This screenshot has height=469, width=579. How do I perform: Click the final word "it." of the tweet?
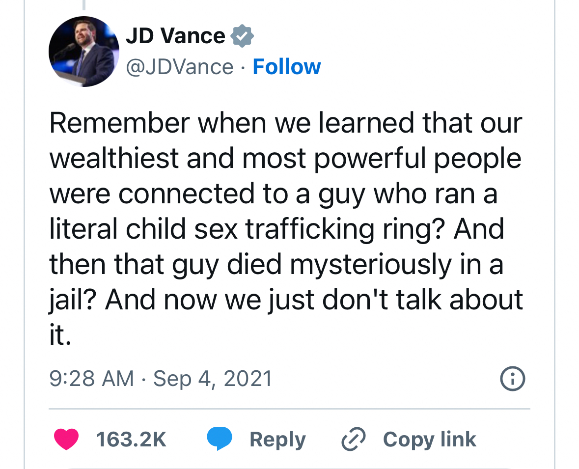point(60,335)
